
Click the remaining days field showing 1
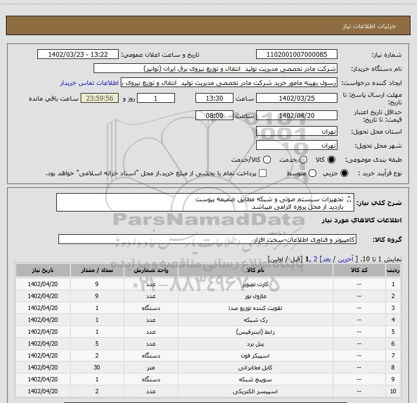click(156, 98)
